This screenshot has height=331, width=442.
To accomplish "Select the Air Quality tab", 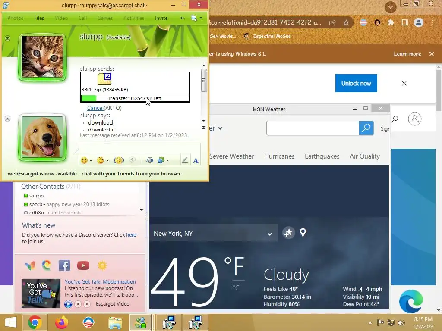I will tap(364, 156).
